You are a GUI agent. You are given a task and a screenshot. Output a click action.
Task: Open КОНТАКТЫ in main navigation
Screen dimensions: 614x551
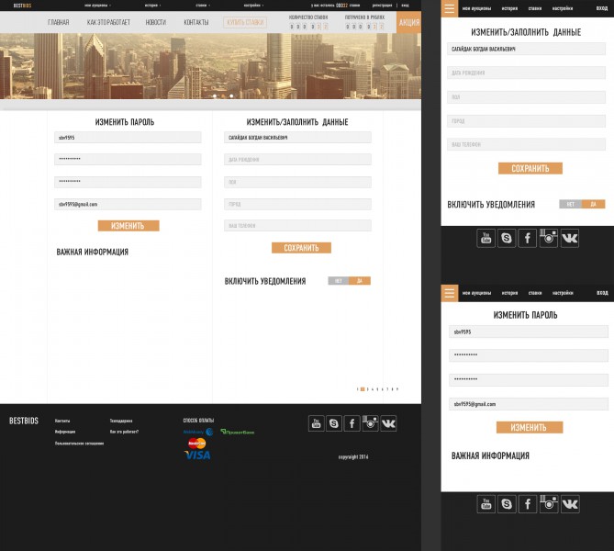pyautogui.click(x=196, y=22)
